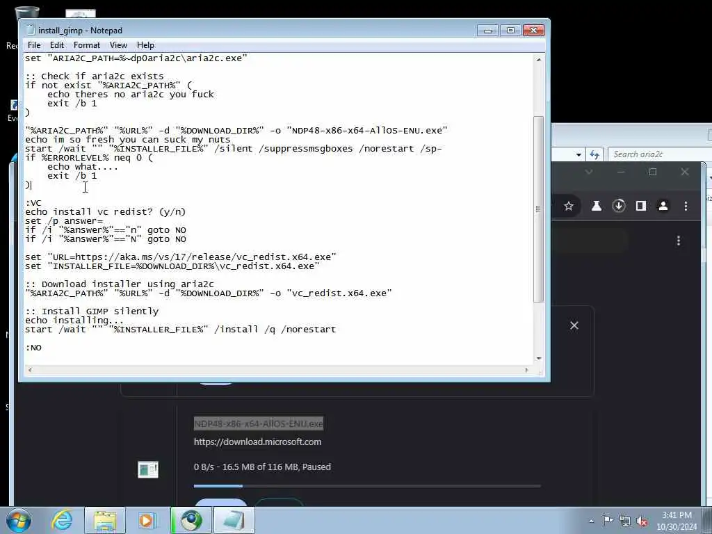This screenshot has height=534, width=712.
Task: Expand the Chrome tab search chevron
Action: (x=588, y=172)
